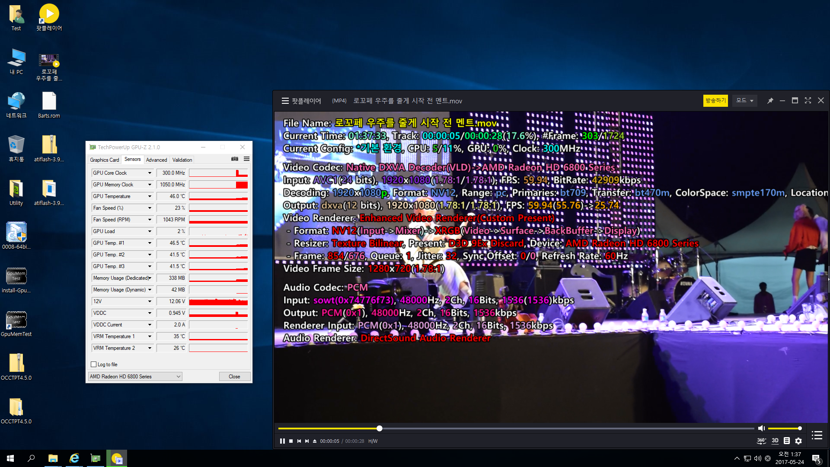Enable Log to file checkbox
The width and height of the screenshot is (830, 467).
coord(94,365)
